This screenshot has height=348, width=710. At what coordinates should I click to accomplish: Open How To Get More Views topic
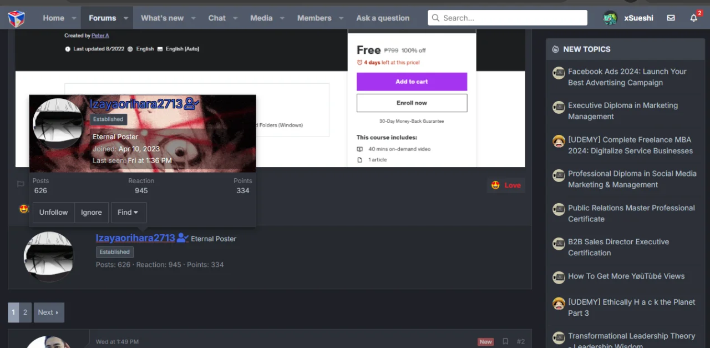(x=626, y=276)
